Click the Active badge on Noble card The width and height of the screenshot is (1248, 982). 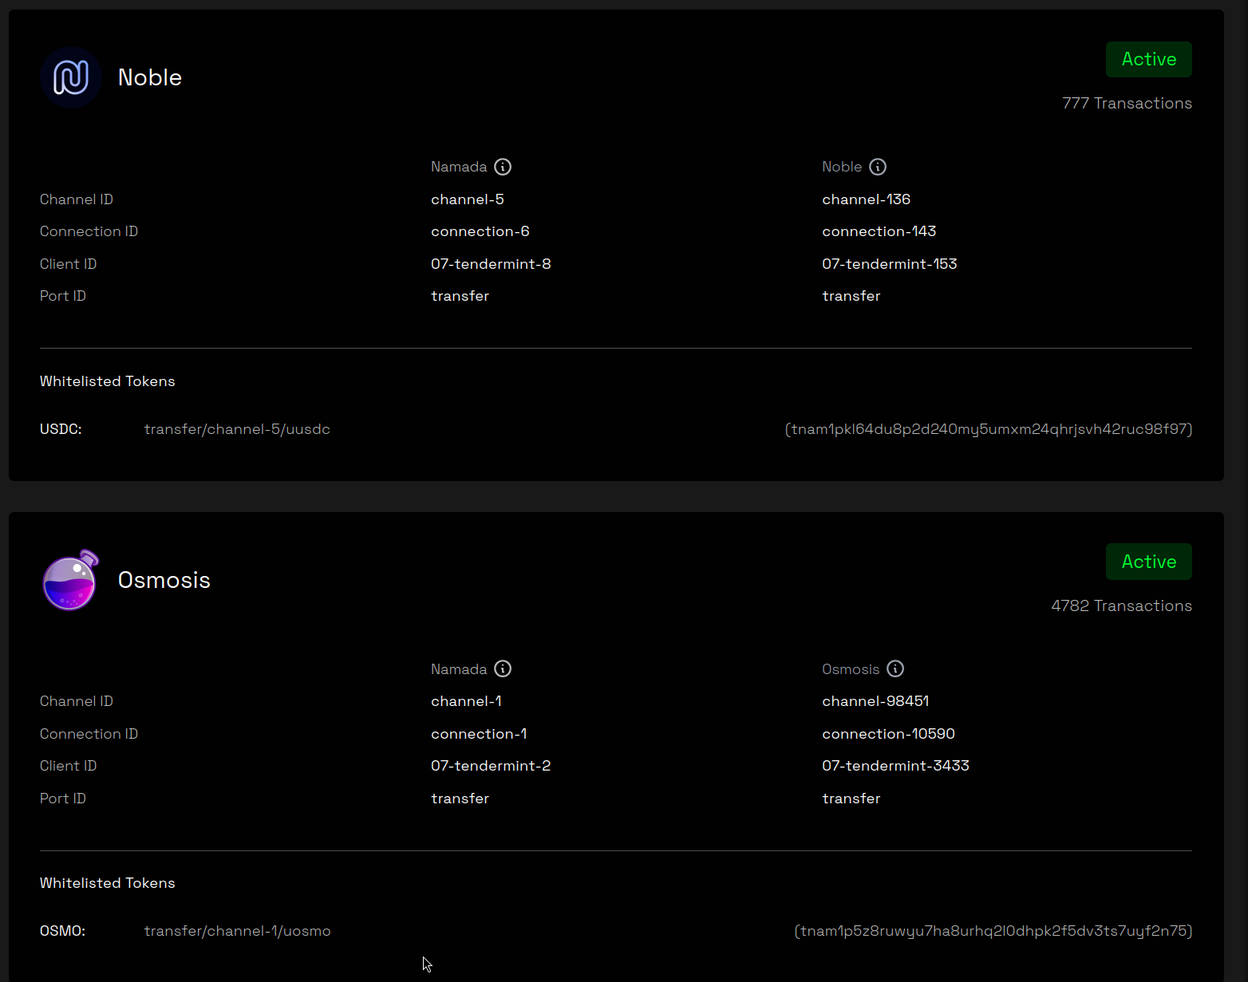[1149, 60]
